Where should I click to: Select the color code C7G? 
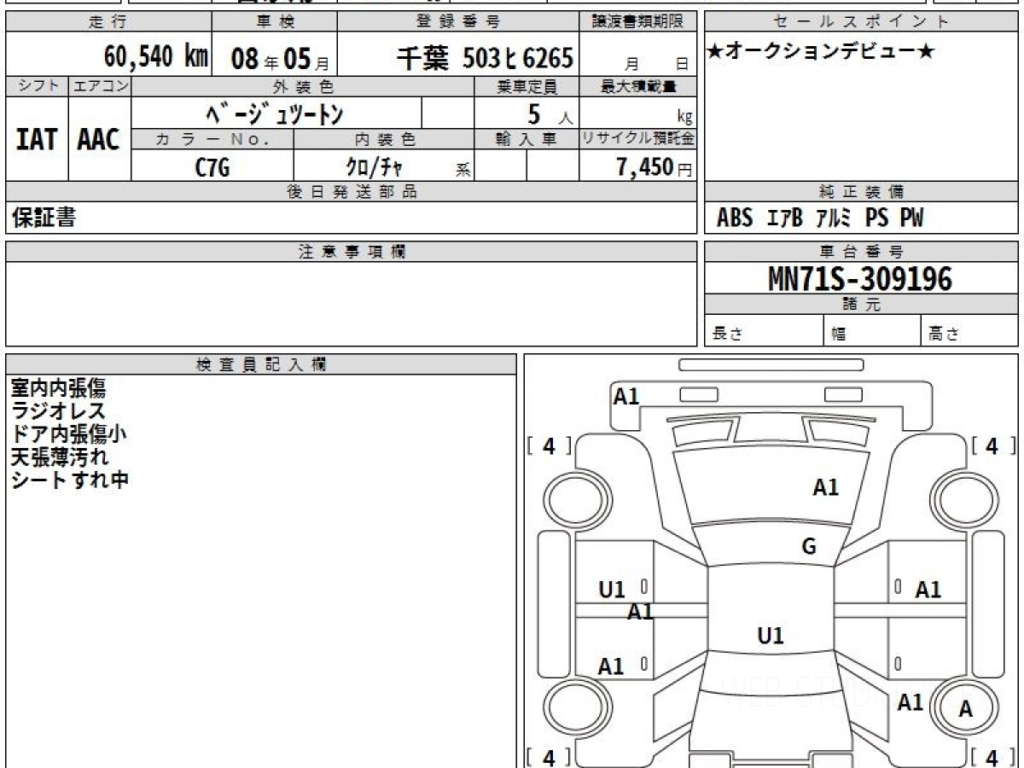(212, 167)
